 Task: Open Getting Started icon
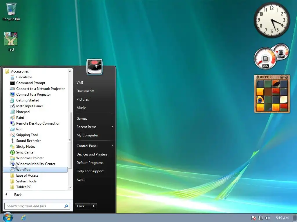click(12, 100)
